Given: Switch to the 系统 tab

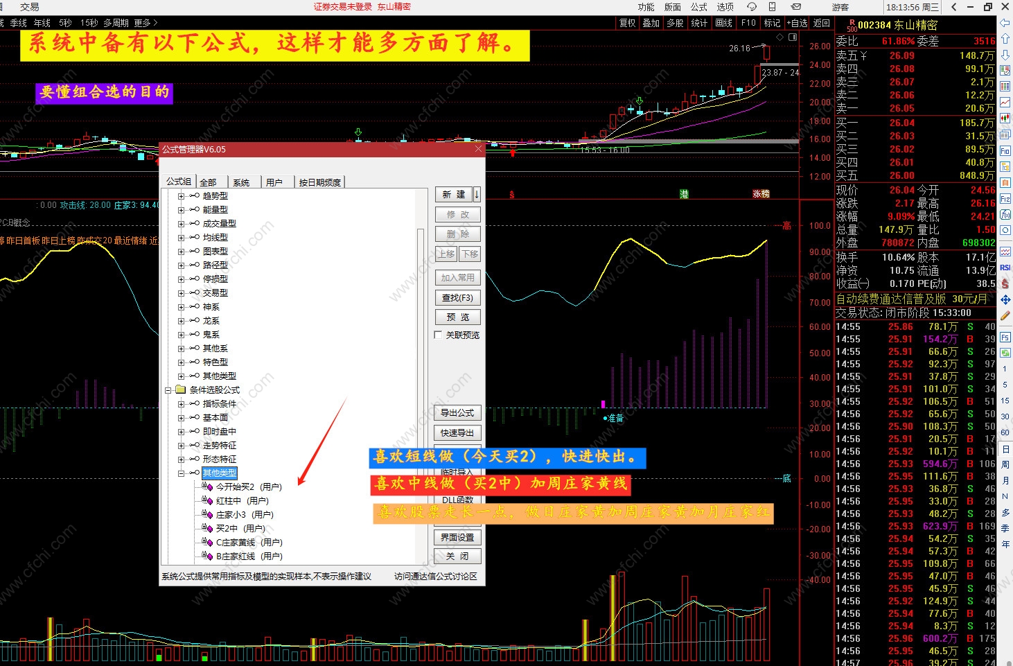Looking at the screenshot, I should 241,182.
